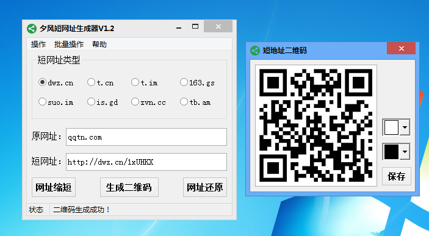Minimize the short URL generator window
The height and width of the screenshot is (236, 429).
tap(179, 27)
